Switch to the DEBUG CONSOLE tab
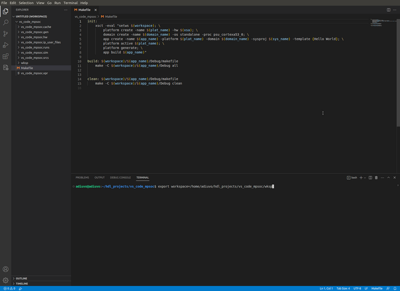Image resolution: width=400 pixels, height=291 pixels. coord(120,178)
